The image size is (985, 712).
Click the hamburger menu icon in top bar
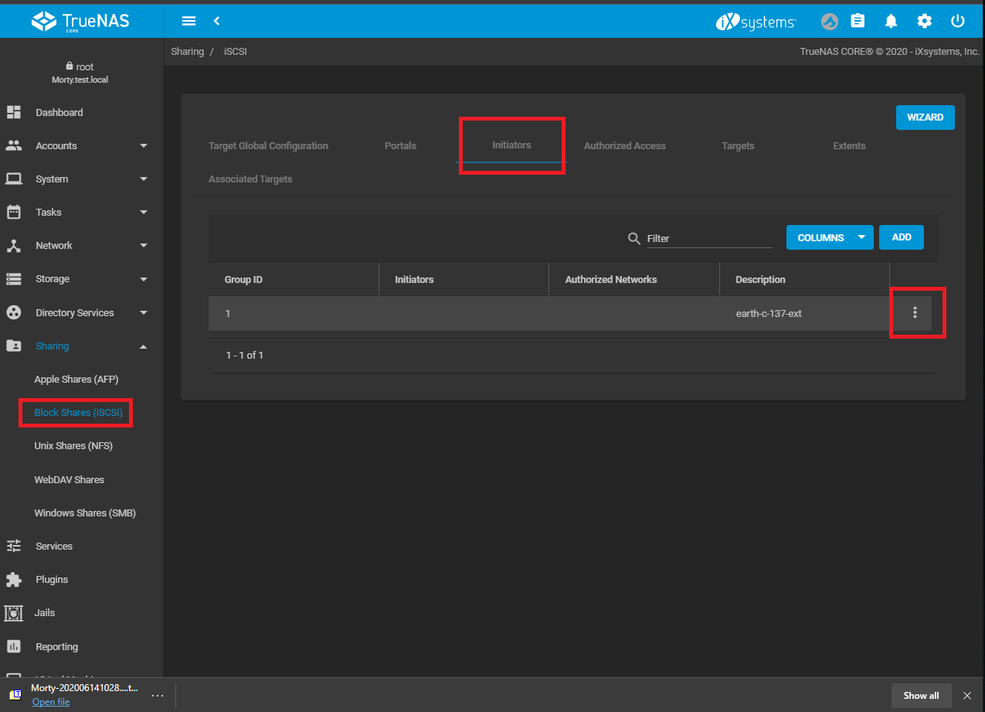click(x=189, y=21)
